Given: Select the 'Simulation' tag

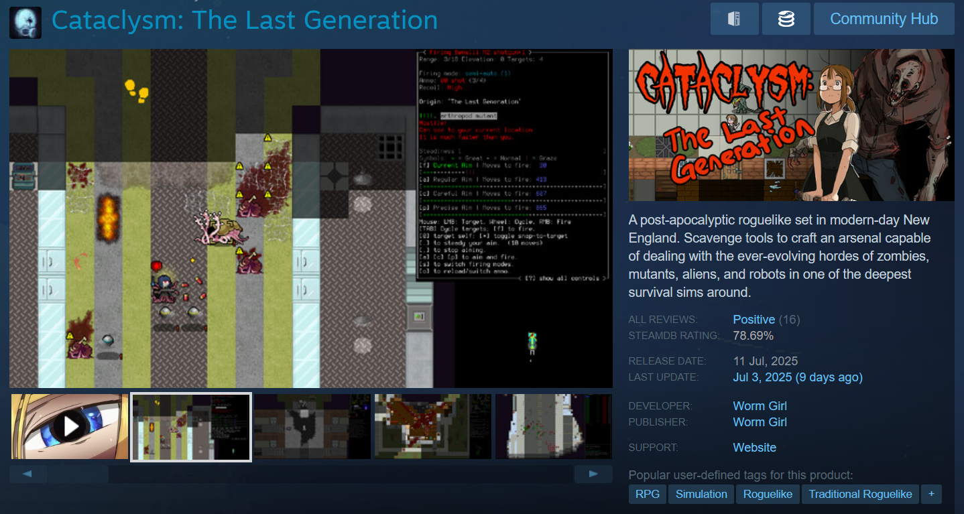Looking at the screenshot, I should tap(701, 495).
